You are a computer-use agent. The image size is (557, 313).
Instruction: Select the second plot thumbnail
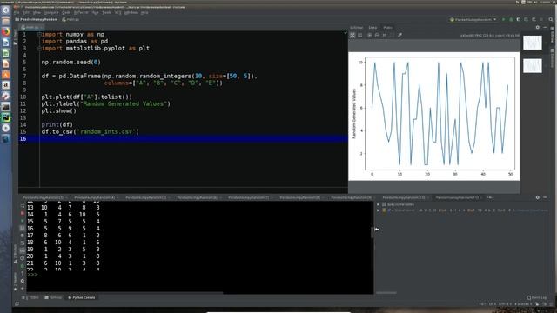(533, 66)
